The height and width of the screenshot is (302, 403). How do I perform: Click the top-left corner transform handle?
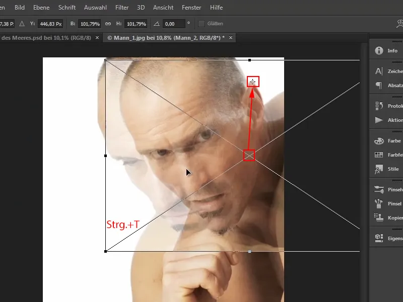point(105,60)
